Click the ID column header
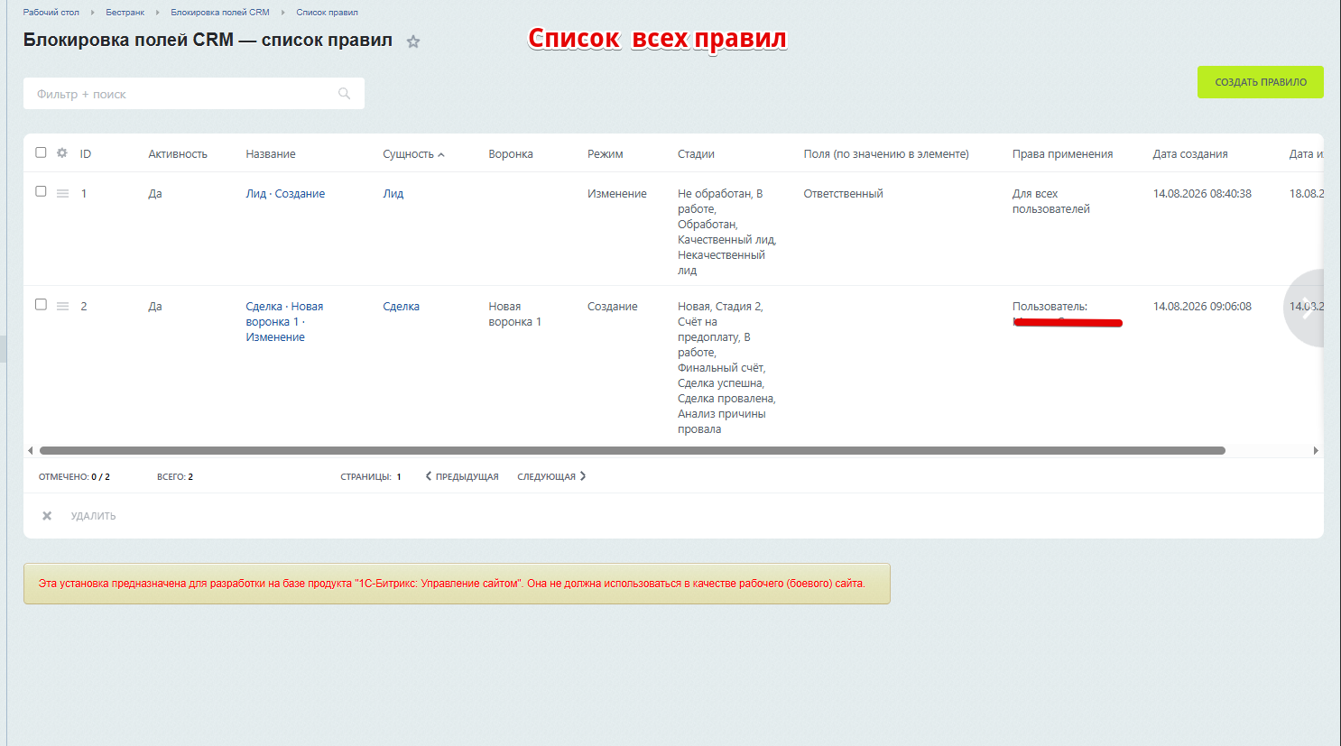The width and height of the screenshot is (1341, 746). 86,154
